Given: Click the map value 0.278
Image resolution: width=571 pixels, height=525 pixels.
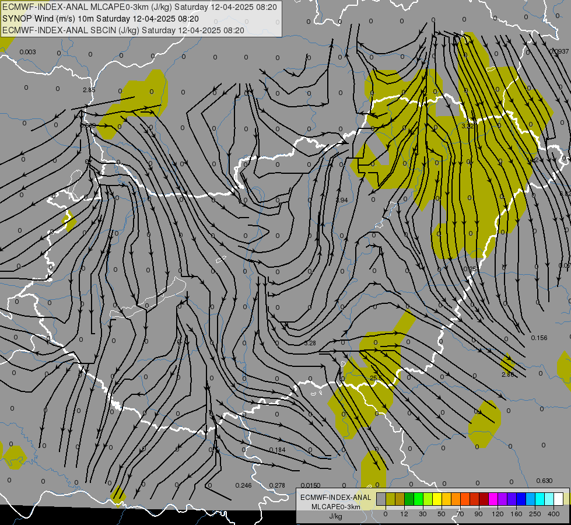Looking at the screenshot, I should click(x=277, y=485).
